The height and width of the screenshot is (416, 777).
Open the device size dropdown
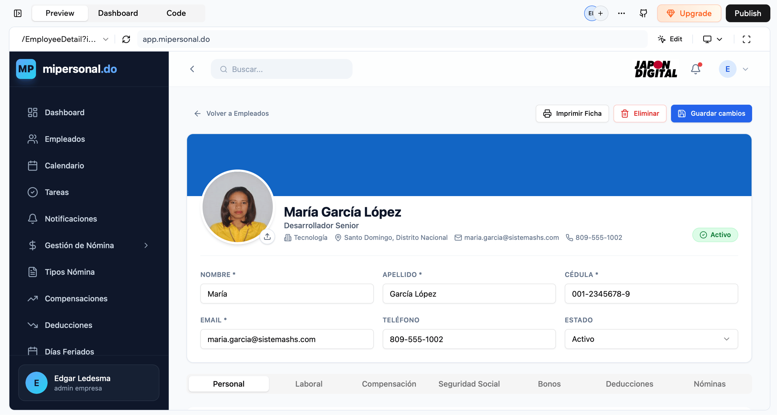point(712,39)
